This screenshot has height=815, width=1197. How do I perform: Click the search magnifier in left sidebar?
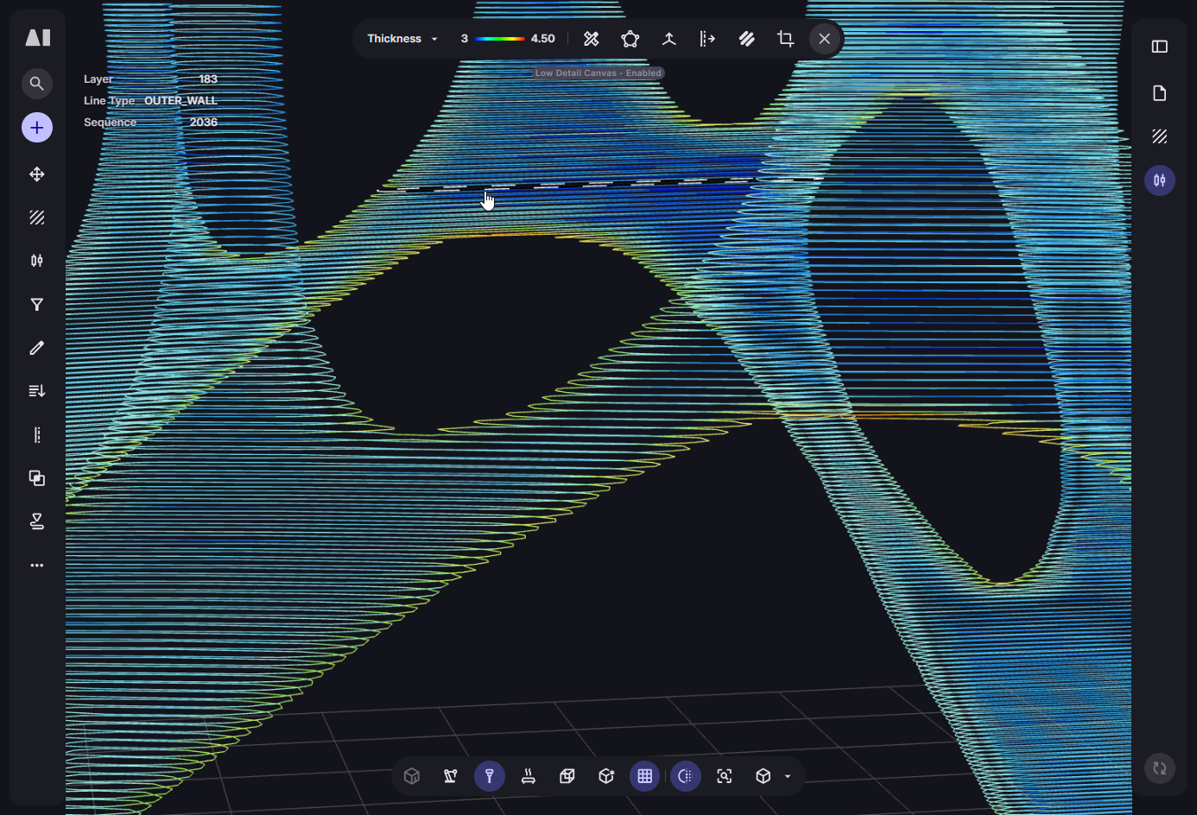[36, 84]
